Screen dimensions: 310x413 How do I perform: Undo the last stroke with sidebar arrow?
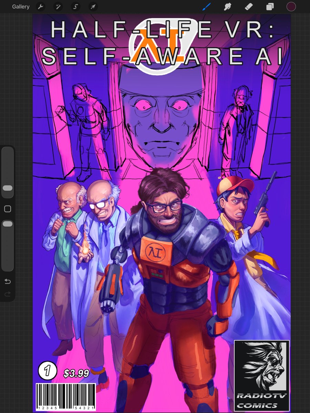pyautogui.click(x=7, y=282)
